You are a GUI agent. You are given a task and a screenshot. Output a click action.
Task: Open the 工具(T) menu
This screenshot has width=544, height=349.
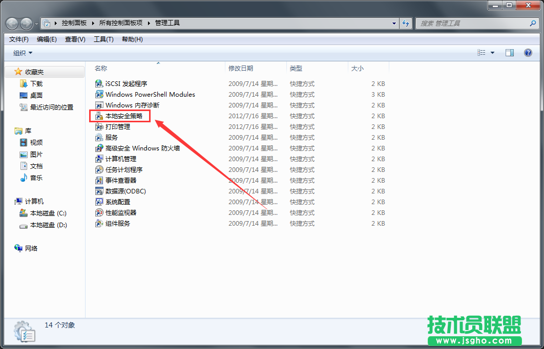pos(103,39)
